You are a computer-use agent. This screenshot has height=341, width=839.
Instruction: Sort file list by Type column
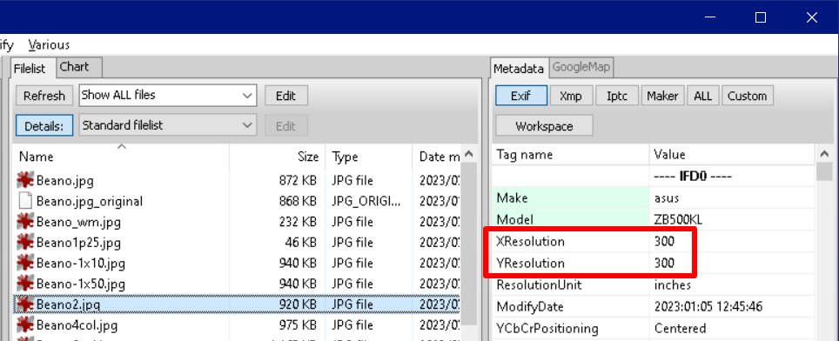tap(369, 157)
